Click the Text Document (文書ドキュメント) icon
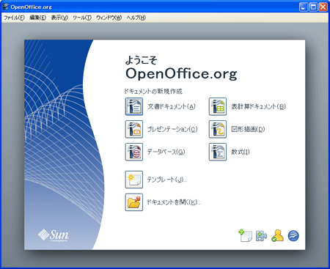Screen dimensions: 330x269 [134, 106]
